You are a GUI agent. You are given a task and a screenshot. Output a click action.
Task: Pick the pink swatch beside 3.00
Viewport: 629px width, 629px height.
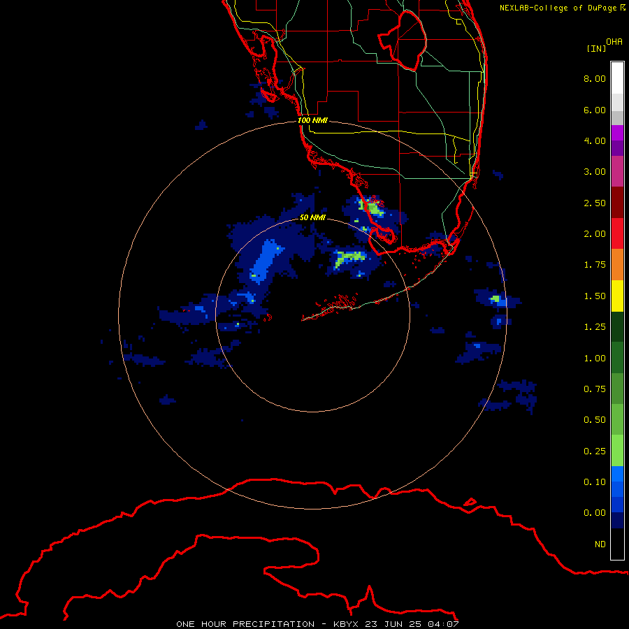(617, 171)
